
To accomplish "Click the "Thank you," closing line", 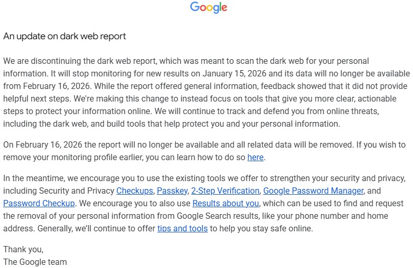I will click(x=24, y=249).
